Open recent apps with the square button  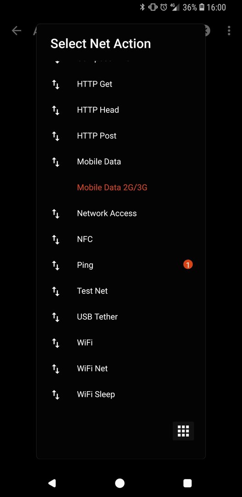[188, 483]
